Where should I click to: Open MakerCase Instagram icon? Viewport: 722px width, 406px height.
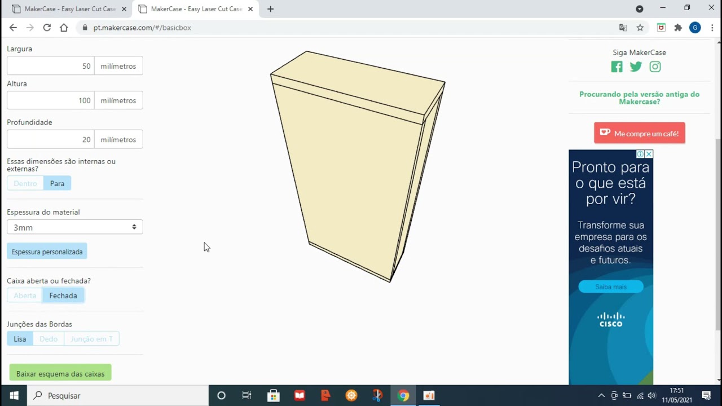tap(655, 67)
